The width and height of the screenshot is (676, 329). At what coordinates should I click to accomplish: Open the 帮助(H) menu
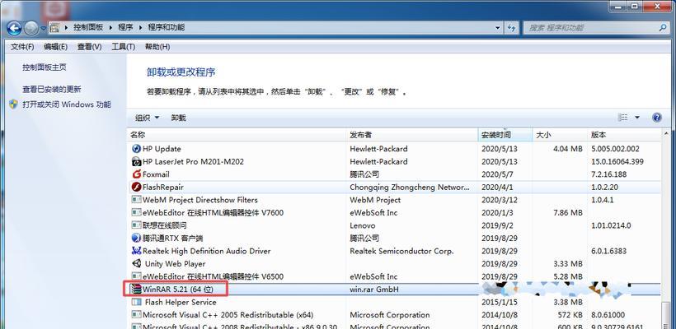pyautogui.click(x=157, y=46)
